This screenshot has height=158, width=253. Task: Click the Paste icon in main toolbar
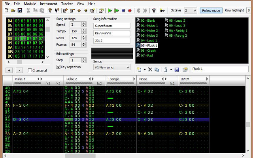click(x=42, y=11)
